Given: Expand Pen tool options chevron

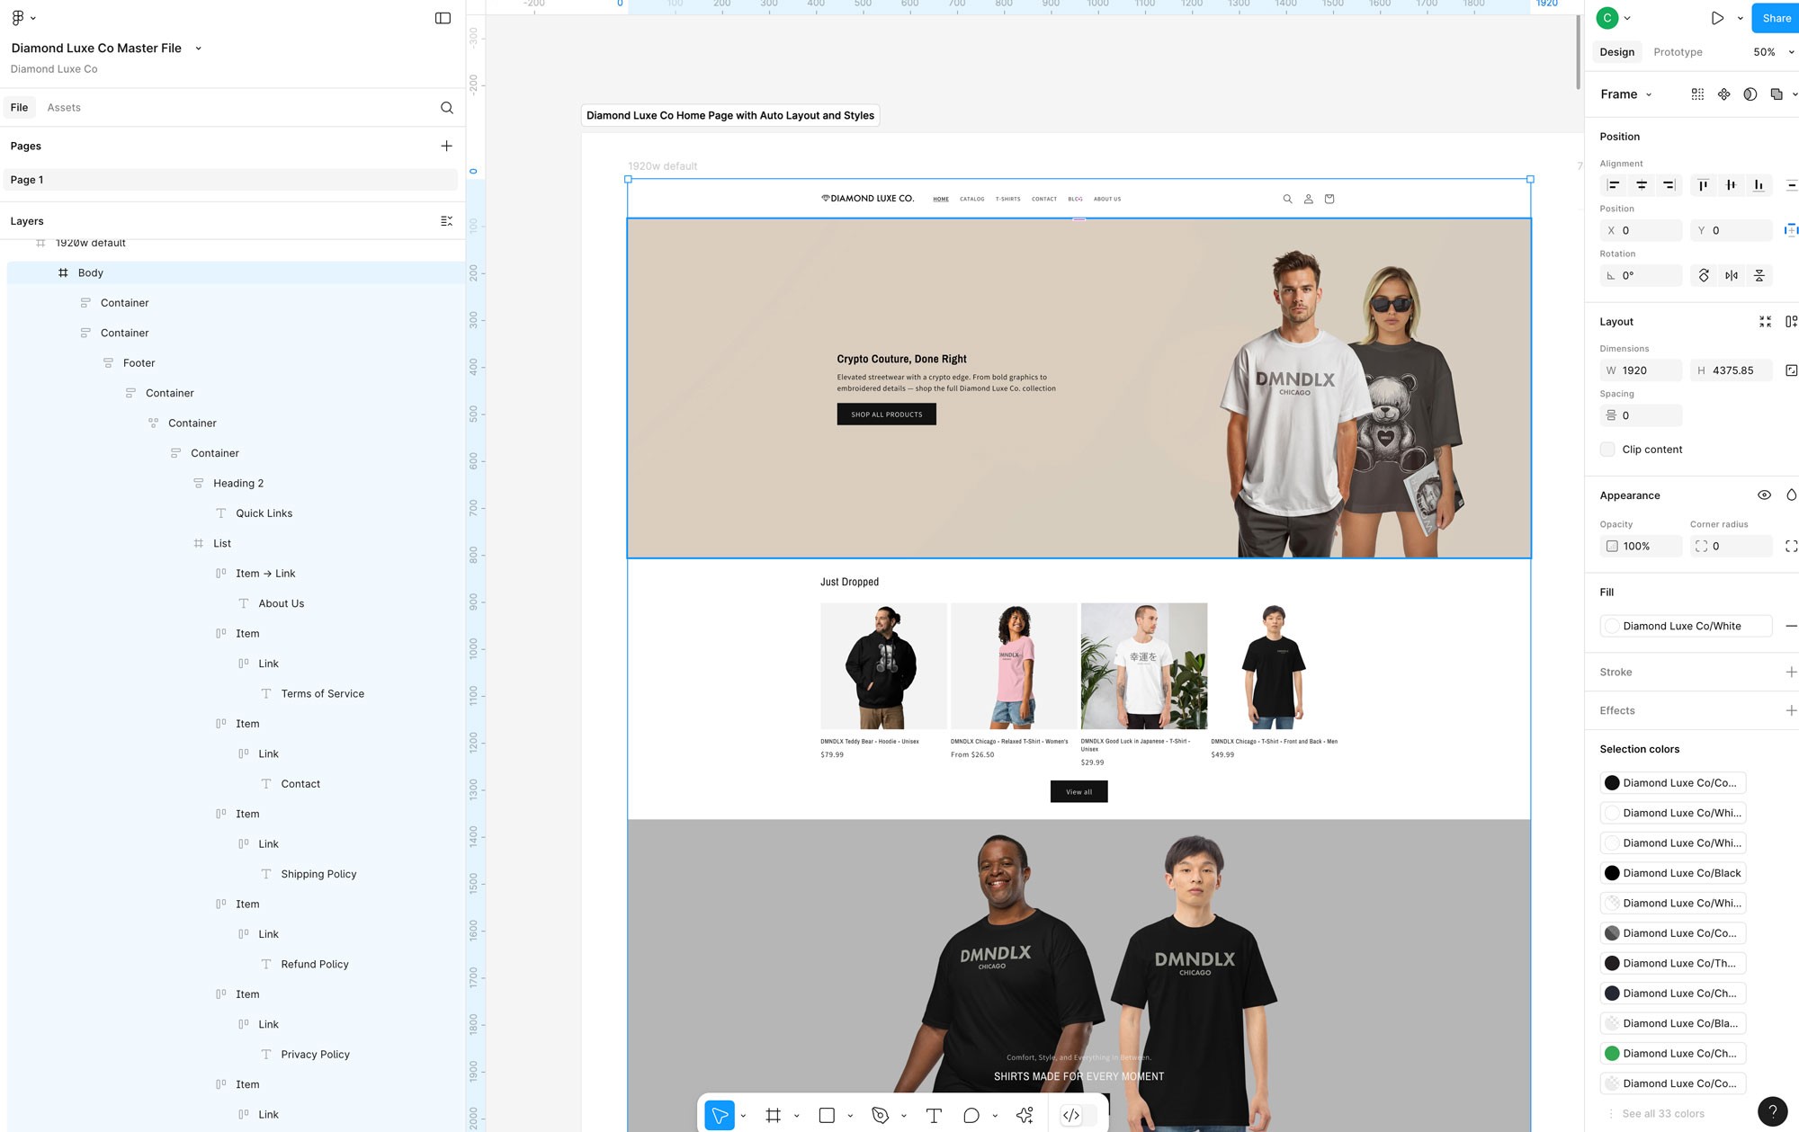Looking at the screenshot, I should (x=904, y=1116).
